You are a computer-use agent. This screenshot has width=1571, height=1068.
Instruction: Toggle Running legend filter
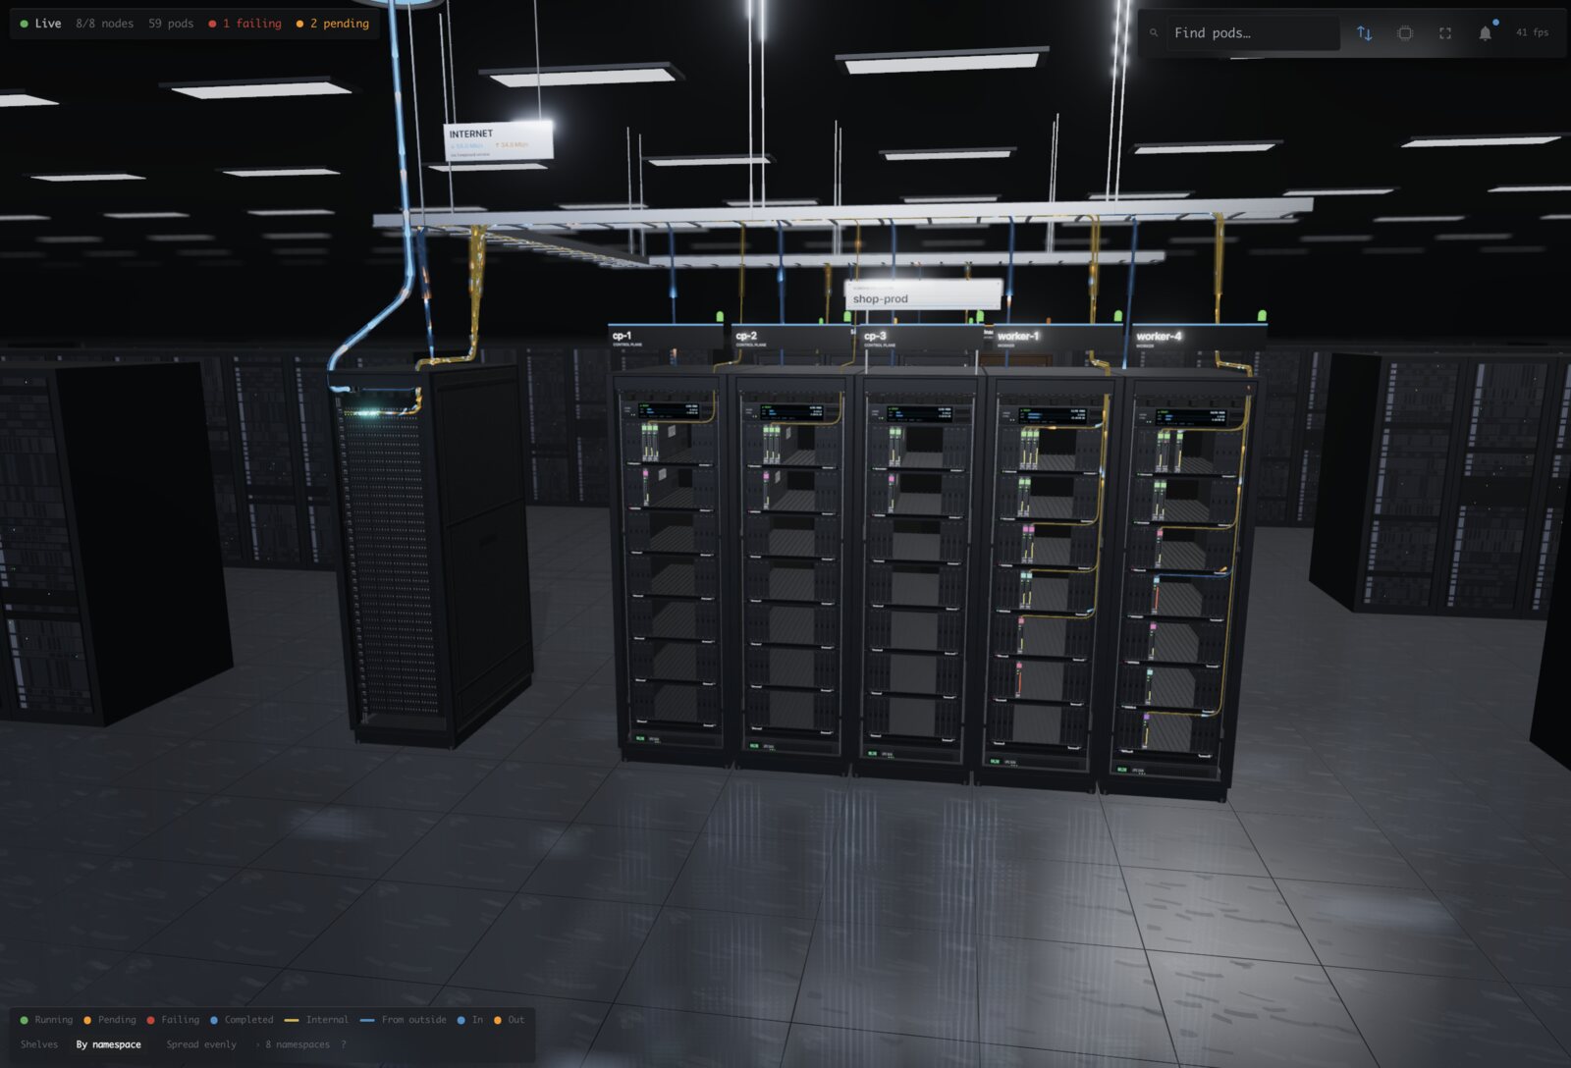[x=46, y=1020]
